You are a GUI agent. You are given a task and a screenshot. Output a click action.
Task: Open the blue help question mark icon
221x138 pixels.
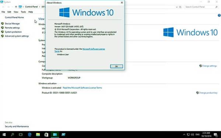tap(219, 15)
